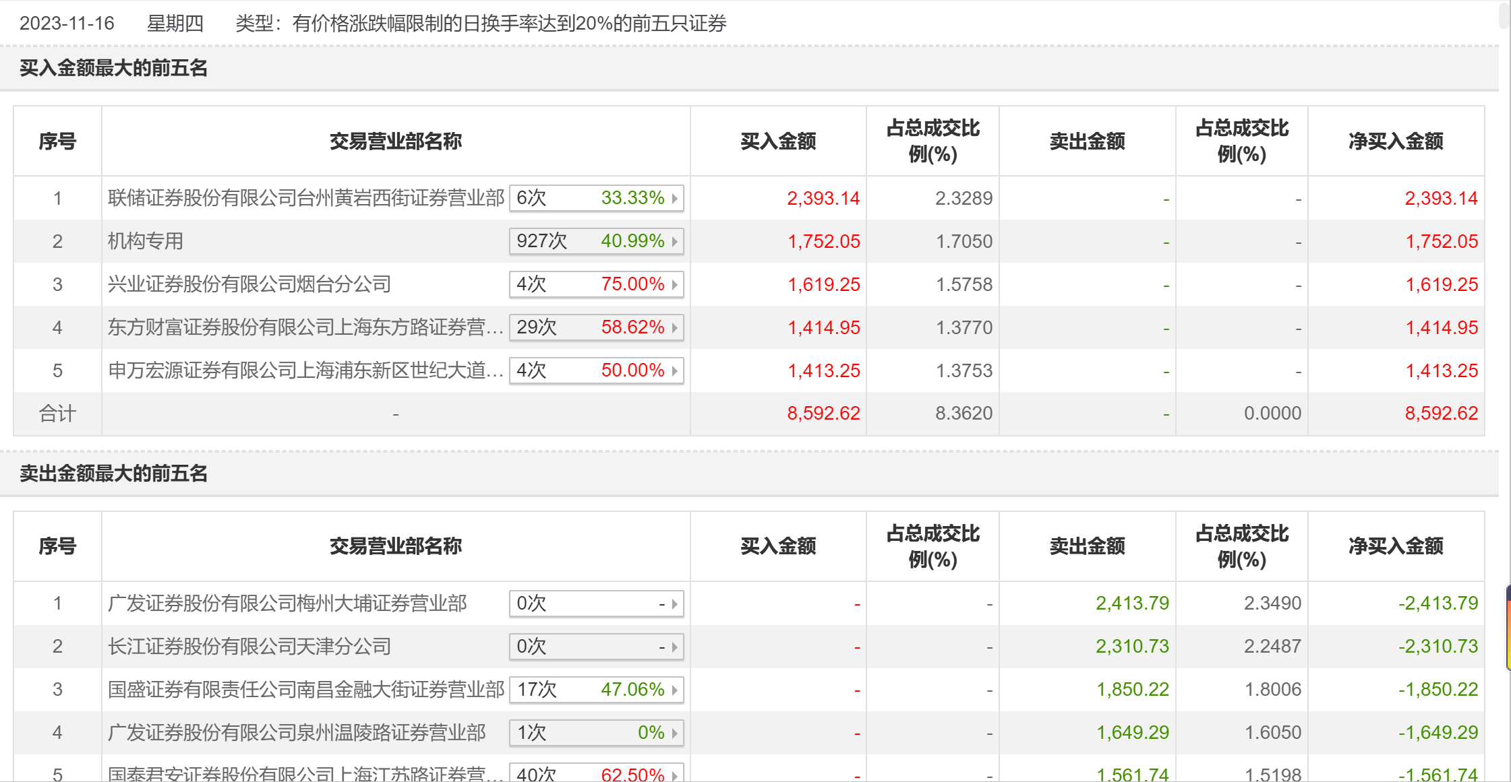1511x782 pixels.
Task: Click the vertical scrollbar thumb at top right
Action: pyautogui.click(x=1504, y=15)
